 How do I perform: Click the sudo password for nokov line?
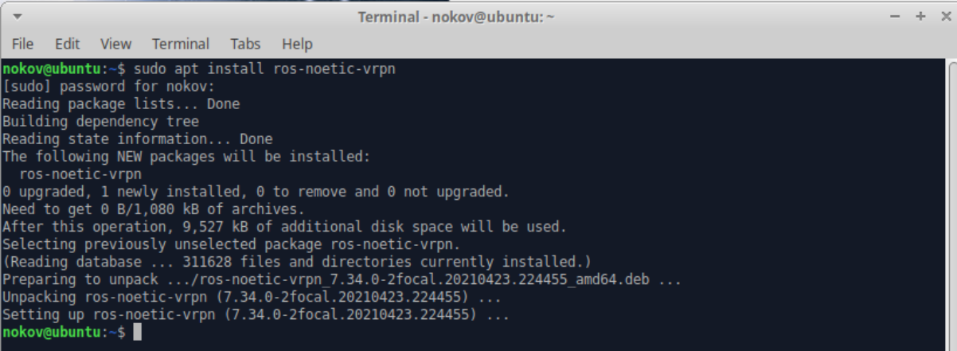[x=109, y=86]
